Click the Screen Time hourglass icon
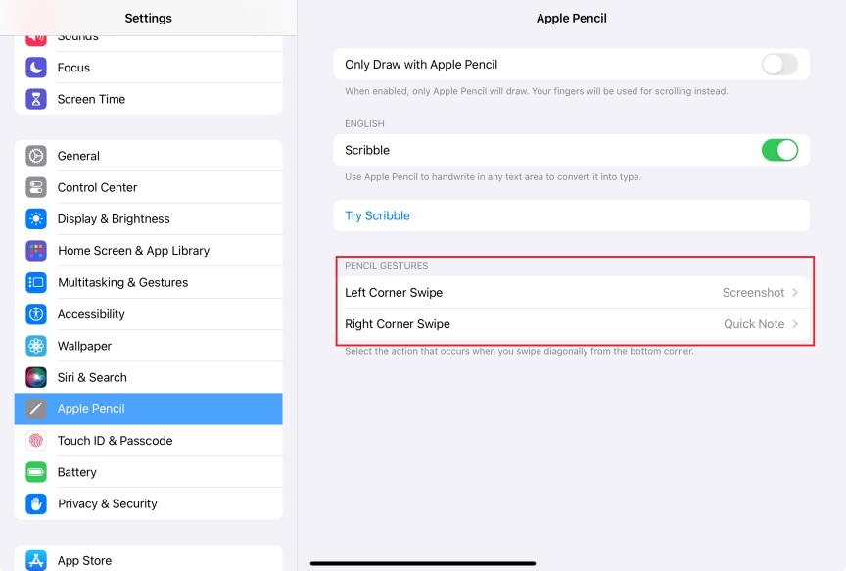The width and height of the screenshot is (846, 571). click(x=36, y=99)
